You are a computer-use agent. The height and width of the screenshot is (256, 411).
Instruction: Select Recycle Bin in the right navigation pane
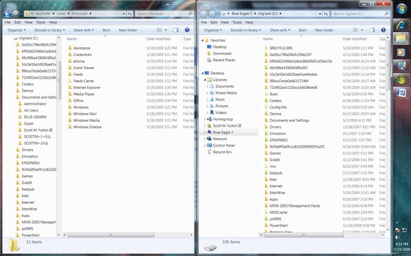point(222,152)
